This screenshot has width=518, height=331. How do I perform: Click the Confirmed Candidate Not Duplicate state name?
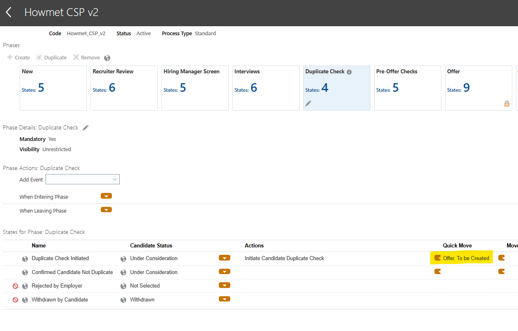72,272
